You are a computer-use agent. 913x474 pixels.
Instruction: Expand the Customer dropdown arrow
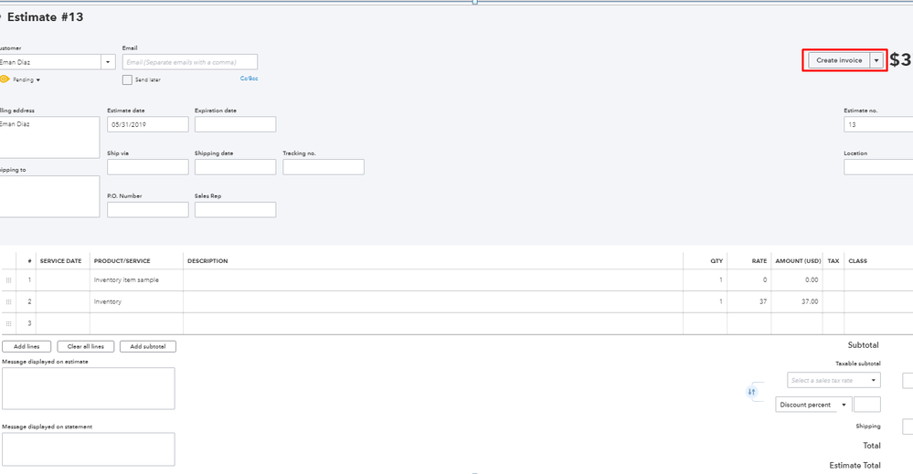pyautogui.click(x=108, y=62)
